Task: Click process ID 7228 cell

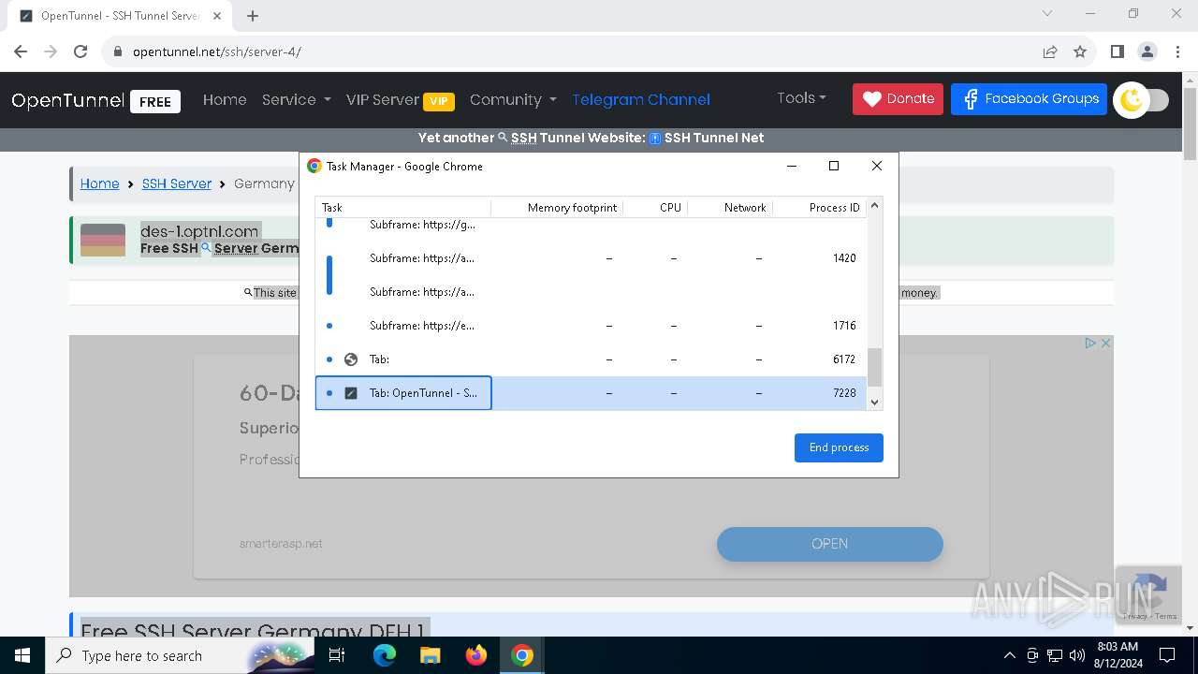Action: [x=844, y=393]
